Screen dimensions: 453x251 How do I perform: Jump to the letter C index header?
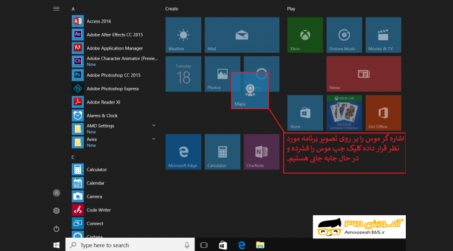pyautogui.click(x=73, y=157)
